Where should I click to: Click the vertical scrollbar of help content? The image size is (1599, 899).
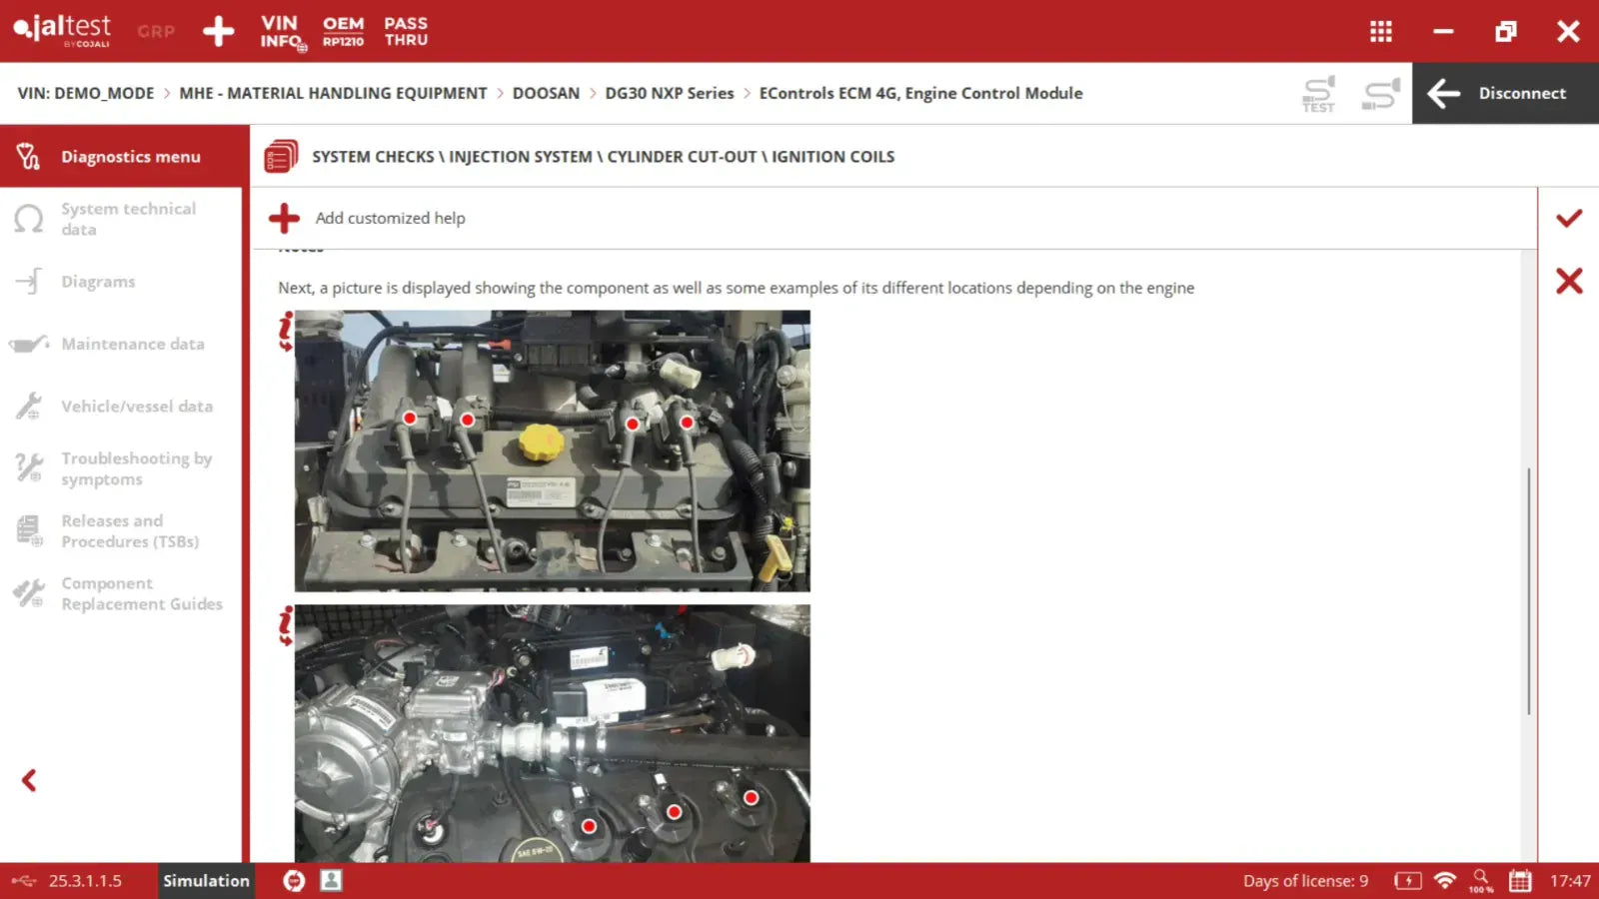(1528, 589)
